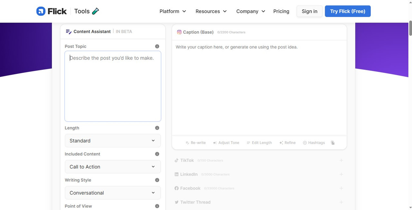Open the Platform menu
The height and width of the screenshot is (210, 412).
pyautogui.click(x=173, y=11)
